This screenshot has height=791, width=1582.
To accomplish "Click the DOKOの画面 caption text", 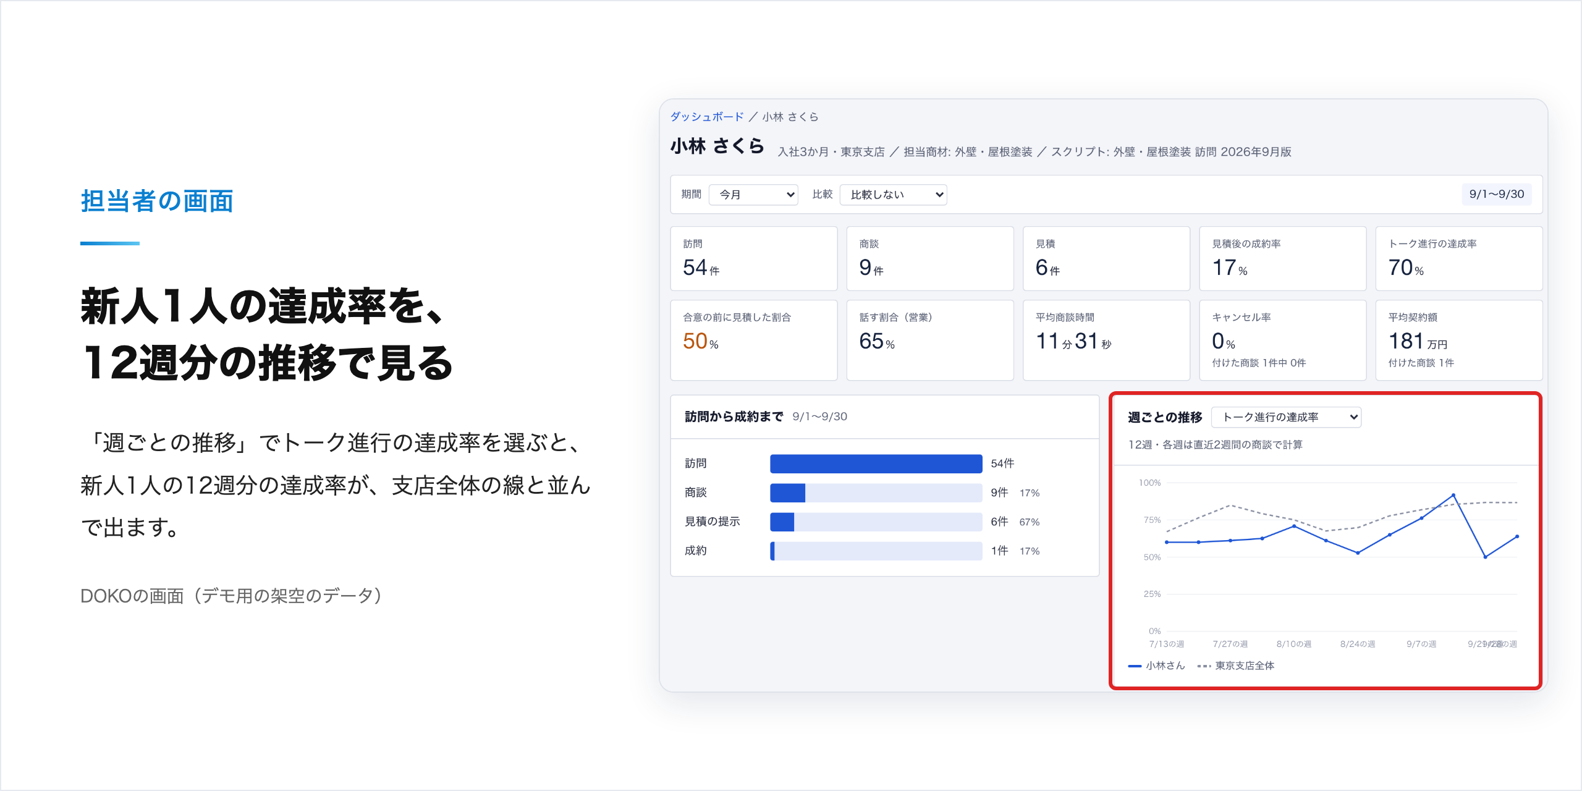I will coord(231,596).
